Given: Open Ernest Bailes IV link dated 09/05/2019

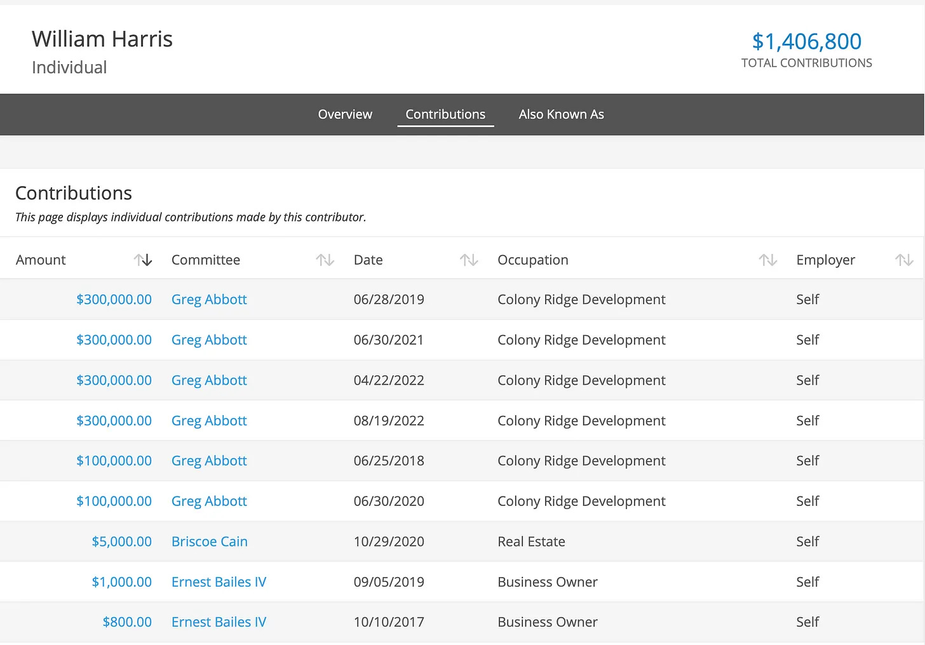Looking at the screenshot, I should click(219, 582).
